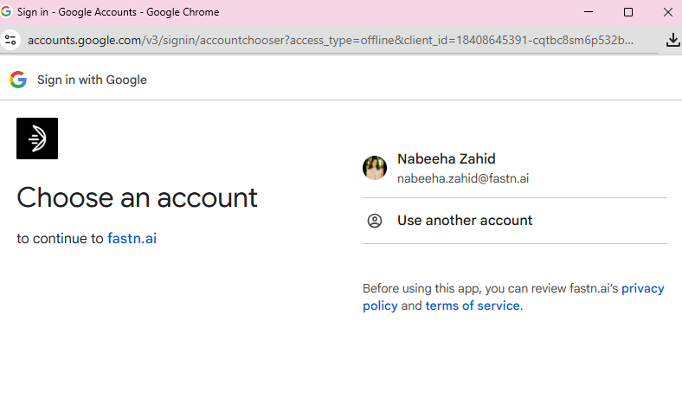Viewport: 682px width, 412px height.
Task: Close the Google sign-in window
Action: pyautogui.click(x=667, y=12)
